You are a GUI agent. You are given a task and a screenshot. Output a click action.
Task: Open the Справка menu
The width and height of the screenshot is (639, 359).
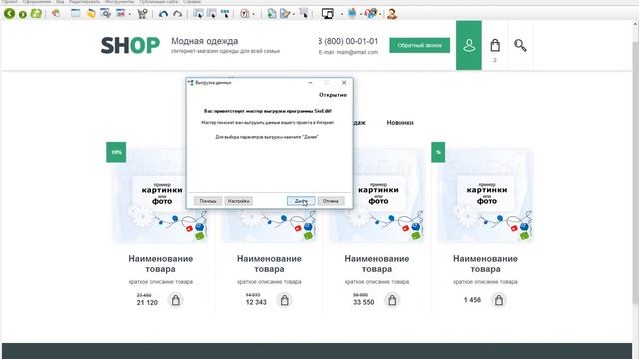point(192,2)
